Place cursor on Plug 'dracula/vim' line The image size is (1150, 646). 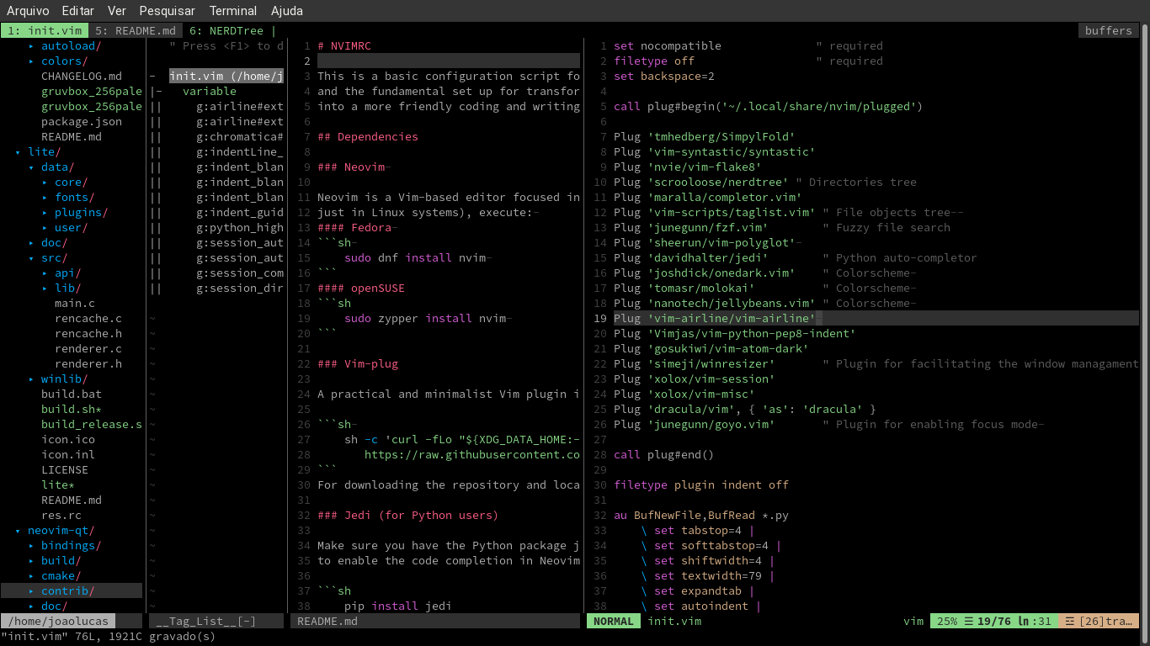[745, 409]
